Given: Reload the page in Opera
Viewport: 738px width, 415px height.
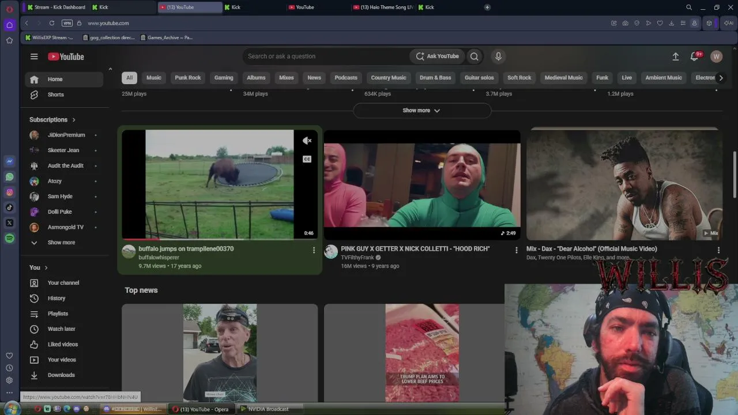Looking at the screenshot, I should 52,23.
